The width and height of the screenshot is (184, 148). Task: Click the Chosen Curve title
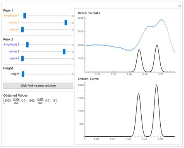point(88,79)
